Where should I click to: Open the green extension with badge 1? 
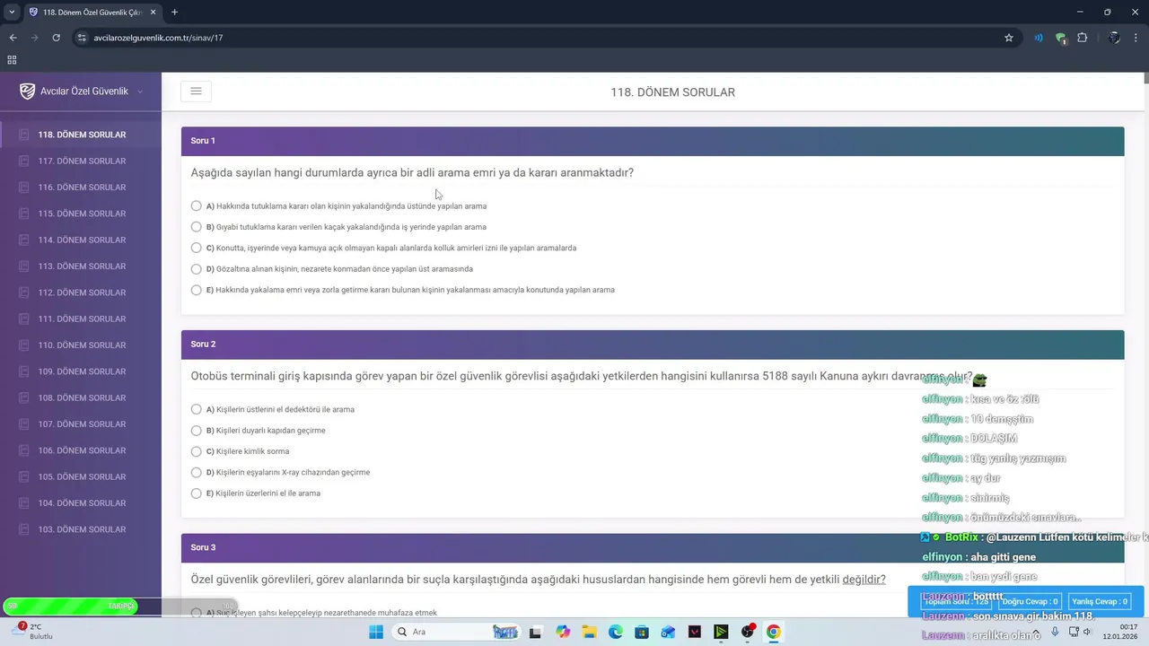pyautogui.click(x=1061, y=38)
